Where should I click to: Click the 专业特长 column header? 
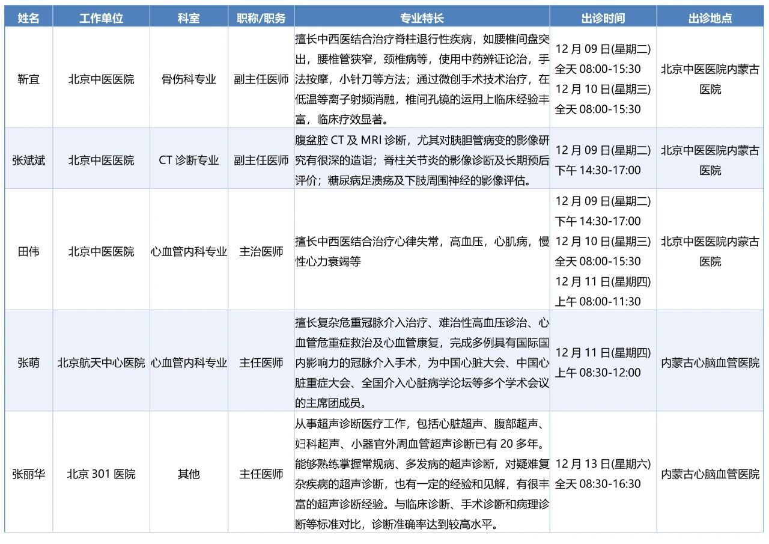(x=422, y=18)
